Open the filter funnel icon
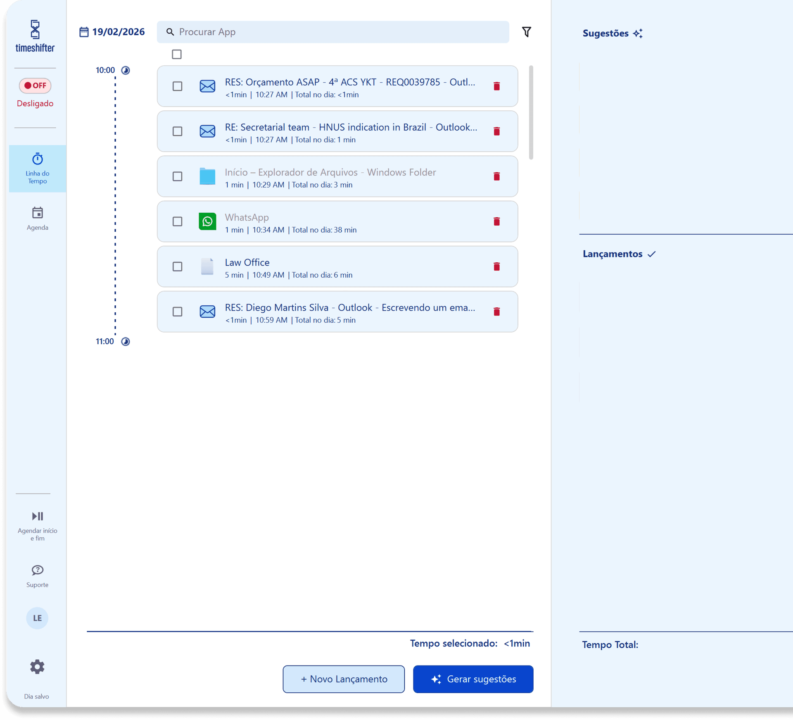 [526, 32]
